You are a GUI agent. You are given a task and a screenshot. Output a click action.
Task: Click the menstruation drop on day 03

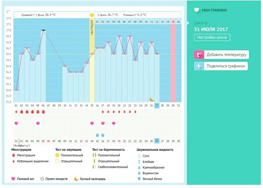pyautogui.click(x=27, y=112)
